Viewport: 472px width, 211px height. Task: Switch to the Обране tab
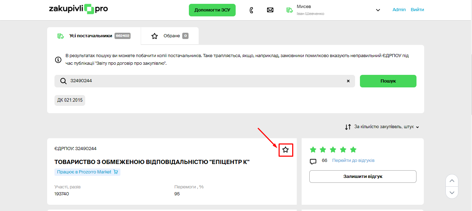pyautogui.click(x=170, y=36)
